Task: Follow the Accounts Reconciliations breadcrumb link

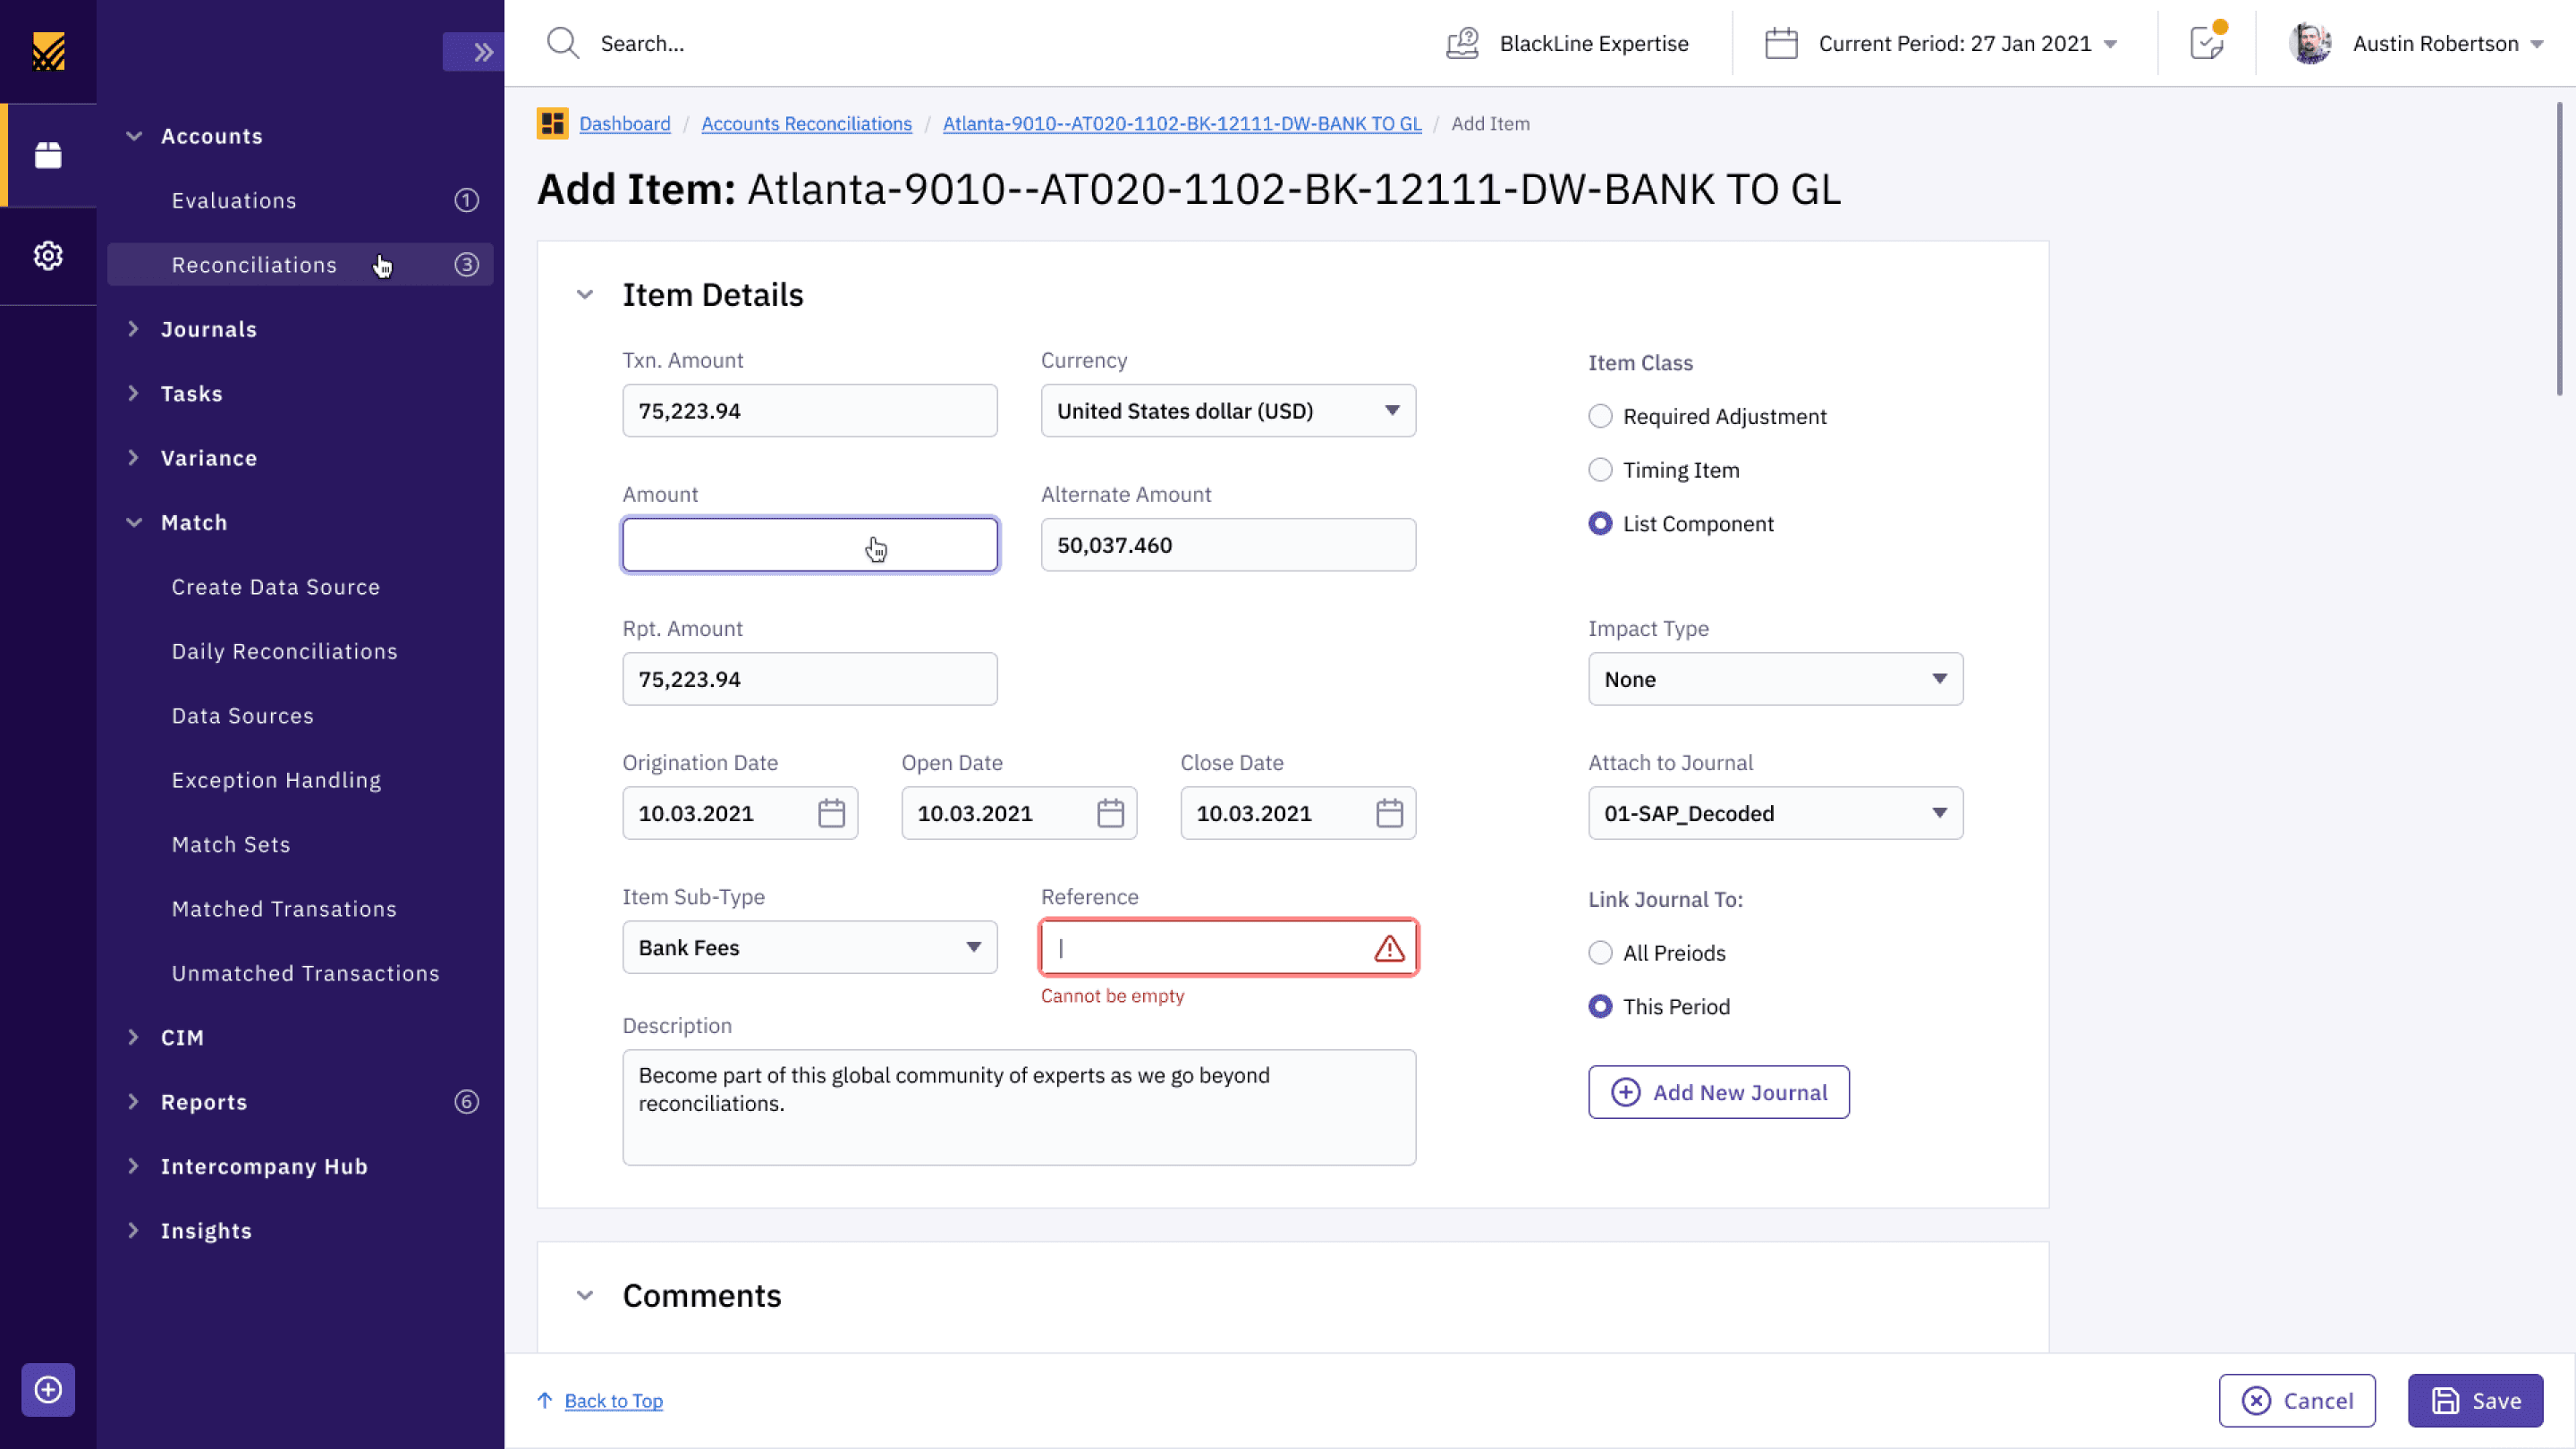Action: click(806, 124)
